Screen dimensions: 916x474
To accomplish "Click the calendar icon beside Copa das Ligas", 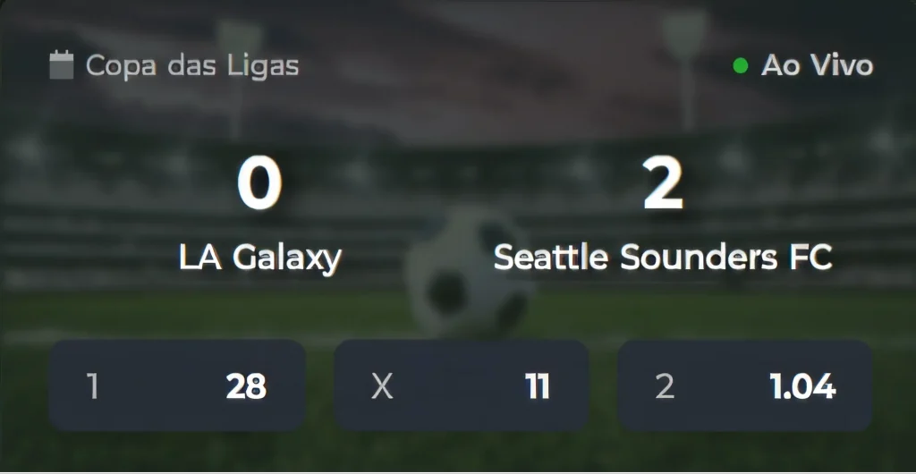I will pos(61,65).
